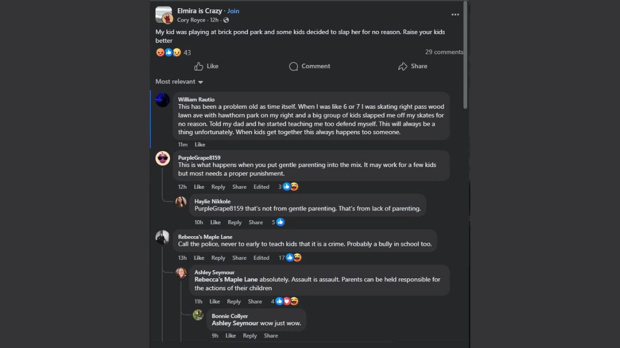Click the vertical scrollbar thumb
The width and height of the screenshot is (620, 348).
click(466, 54)
